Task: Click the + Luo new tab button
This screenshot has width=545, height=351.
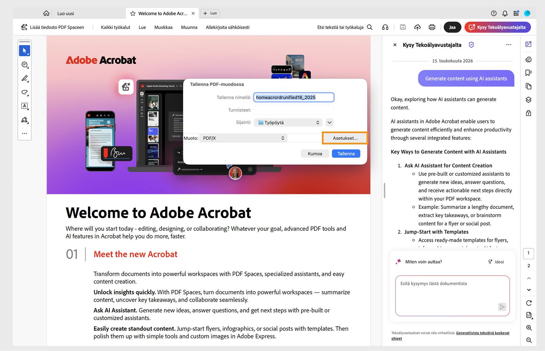Action: [x=210, y=13]
